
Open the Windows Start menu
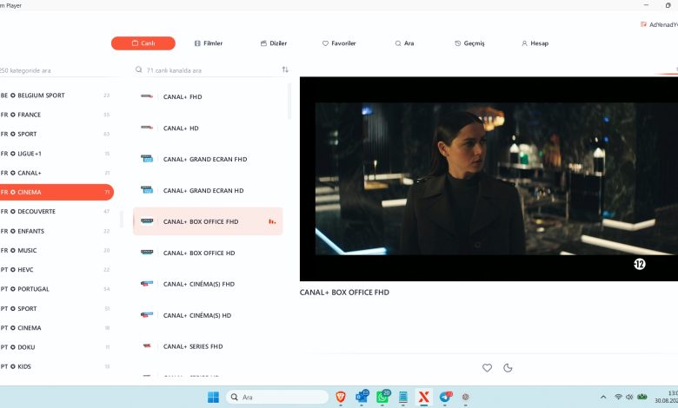click(213, 398)
